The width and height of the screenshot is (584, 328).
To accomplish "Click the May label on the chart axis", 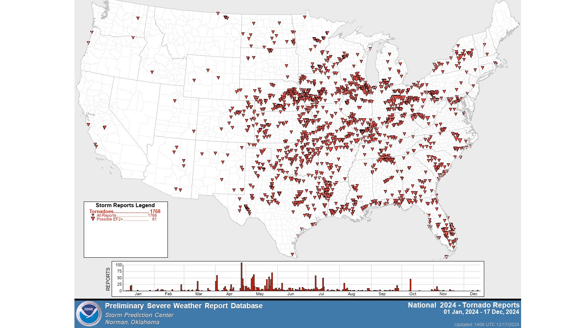I will click(260, 294).
